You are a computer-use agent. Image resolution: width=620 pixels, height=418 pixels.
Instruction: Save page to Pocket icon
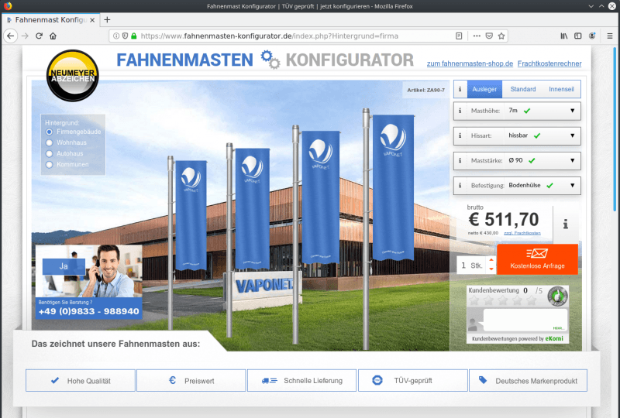click(x=489, y=36)
